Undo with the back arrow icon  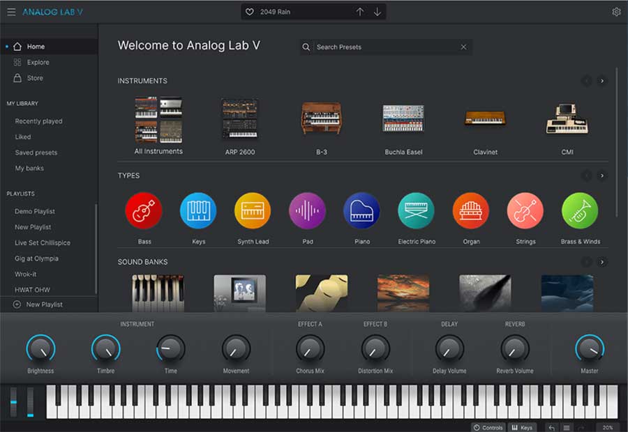coord(551,428)
